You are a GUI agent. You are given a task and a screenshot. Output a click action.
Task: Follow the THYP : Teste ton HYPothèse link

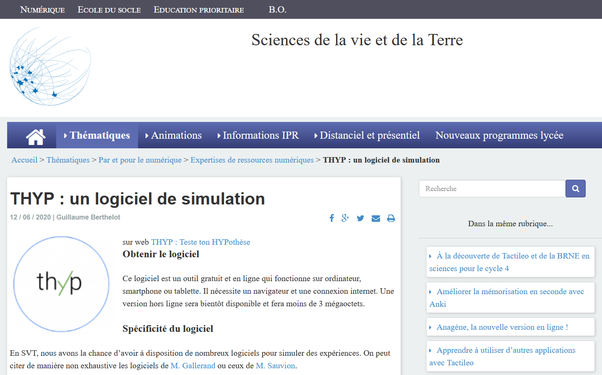tap(201, 242)
